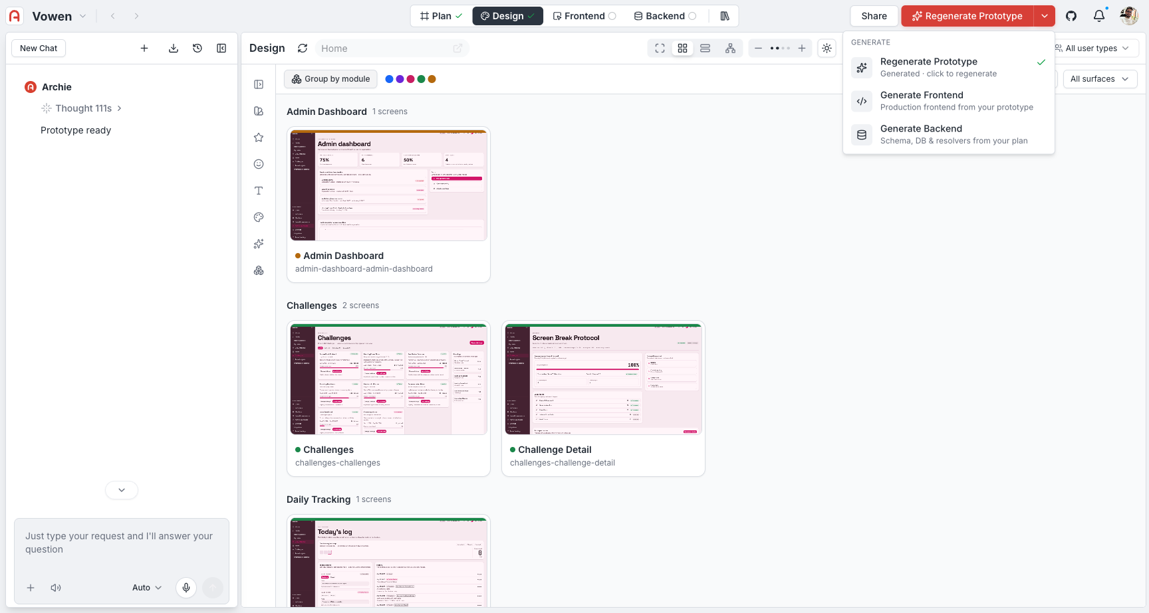Open the Vowen project dropdown chevron
The height and width of the screenshot is (613, 1149).
coord(83,16)
